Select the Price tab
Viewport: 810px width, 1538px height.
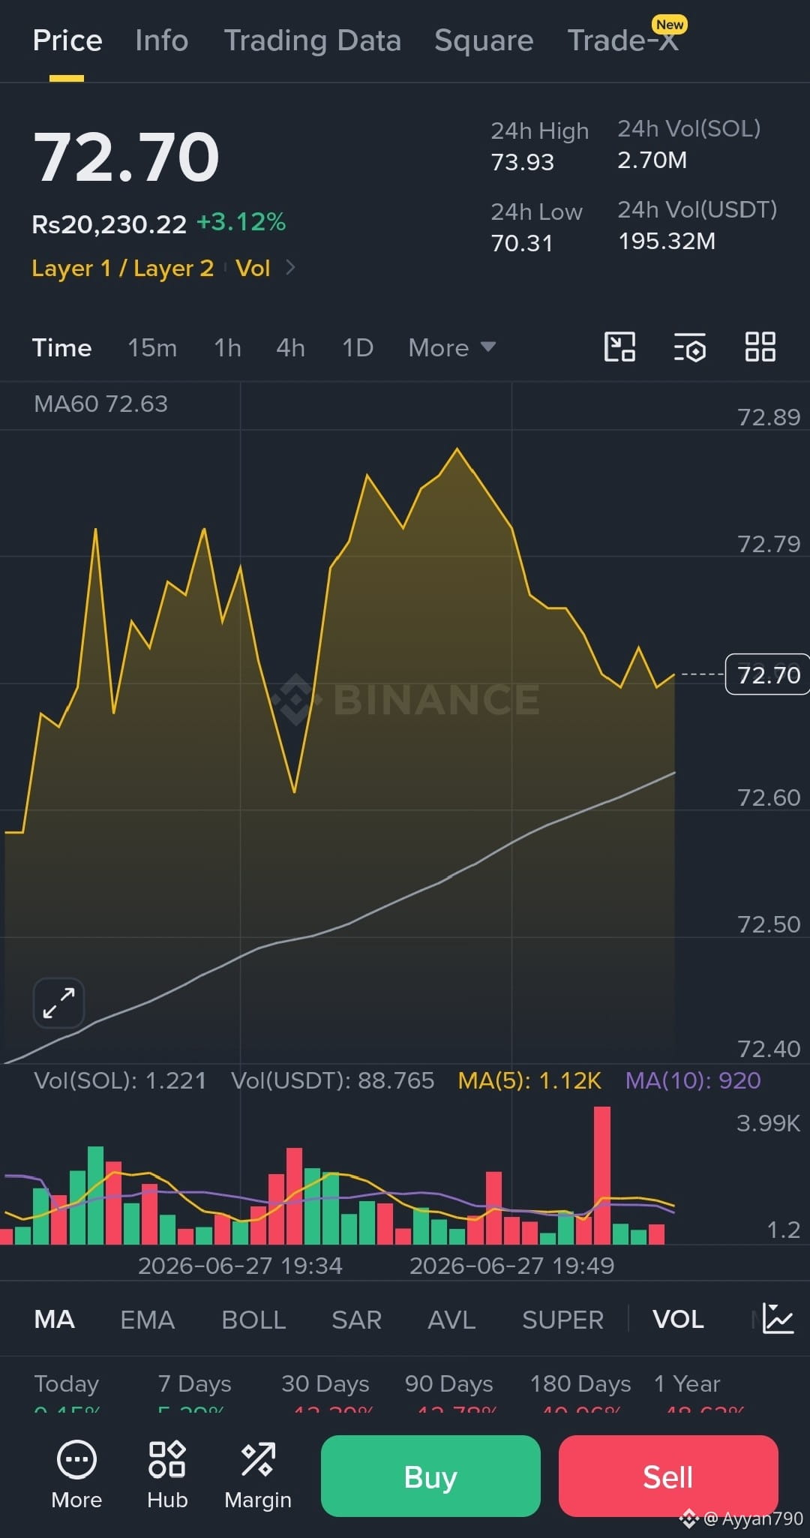click(x=67, y=41)
